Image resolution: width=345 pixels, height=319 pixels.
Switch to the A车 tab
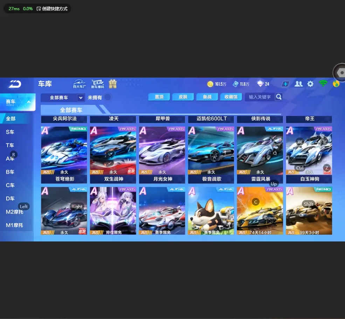pos(10,159)
